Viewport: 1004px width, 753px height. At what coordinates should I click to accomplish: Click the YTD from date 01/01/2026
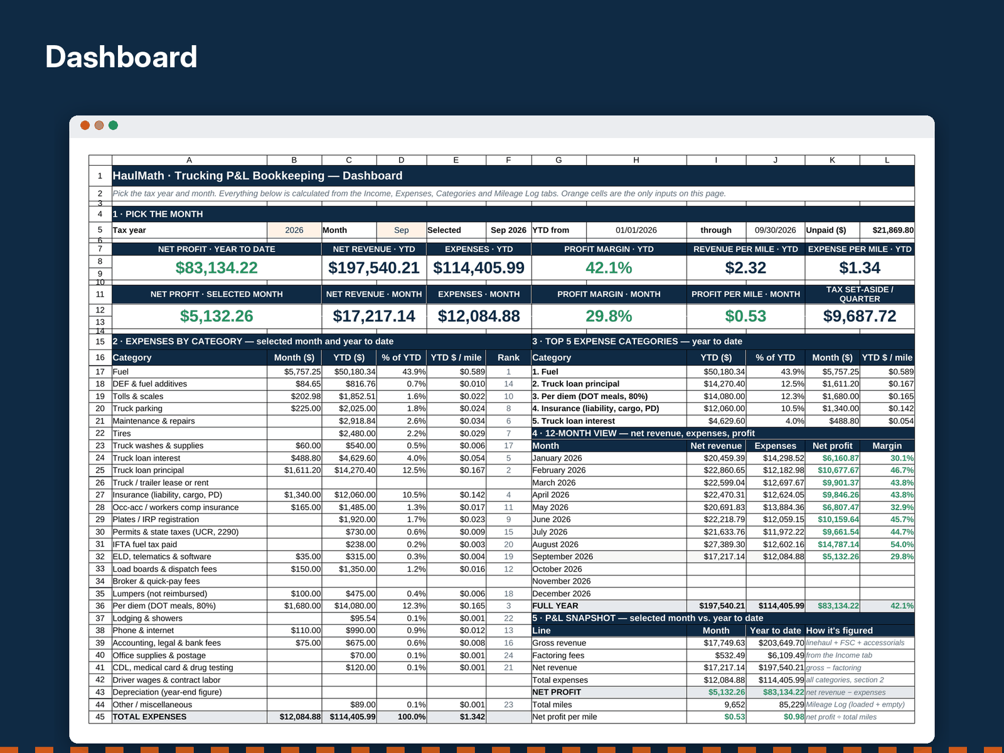pos(636,230)
